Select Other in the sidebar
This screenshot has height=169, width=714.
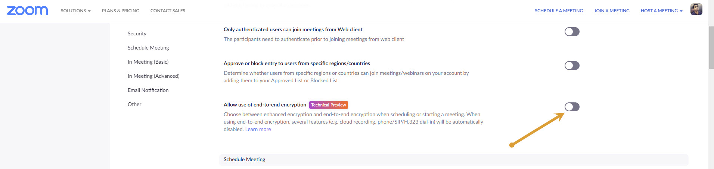(134, 104)
